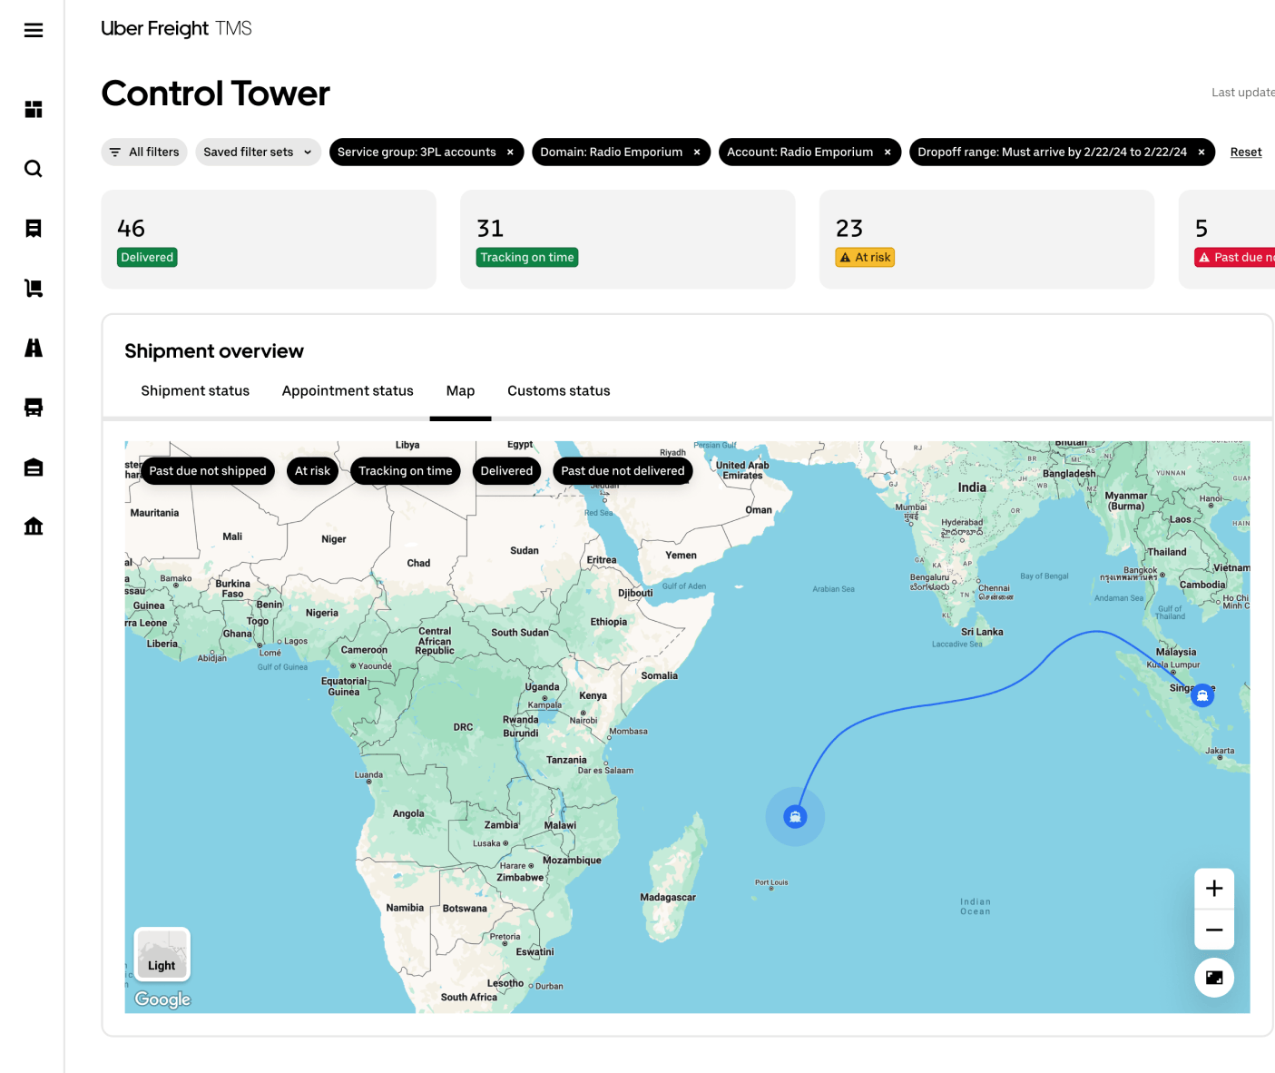Remove the Service group 3PL accounts filter
Screen dimensions: 1275x1073
coord(510,153)
